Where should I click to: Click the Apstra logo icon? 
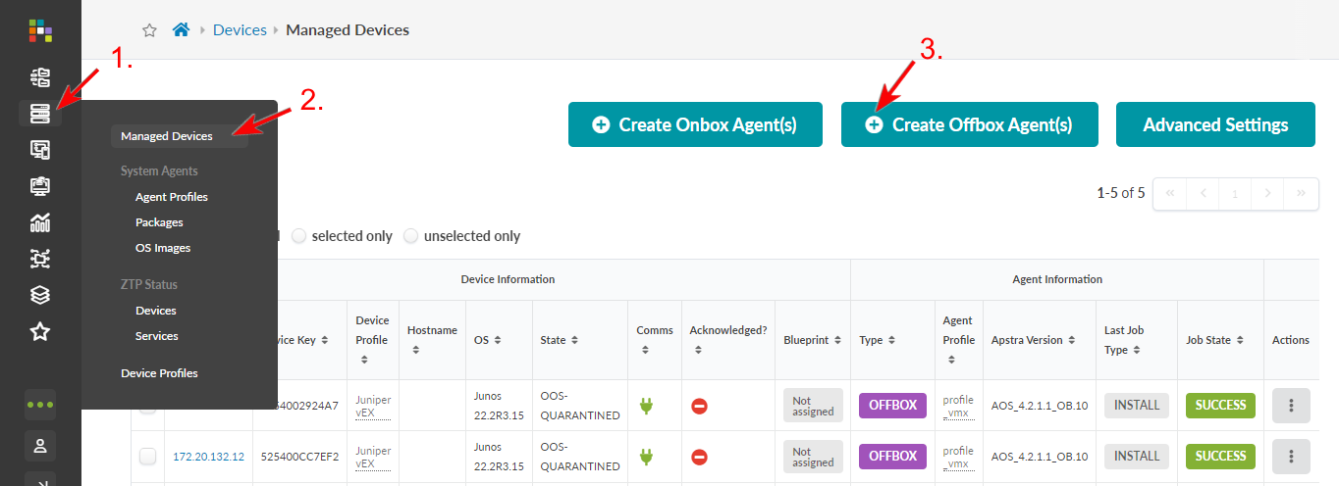click(x=40, y=29)
